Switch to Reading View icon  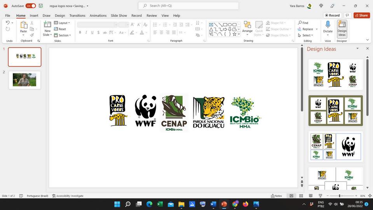coord(311,196)
